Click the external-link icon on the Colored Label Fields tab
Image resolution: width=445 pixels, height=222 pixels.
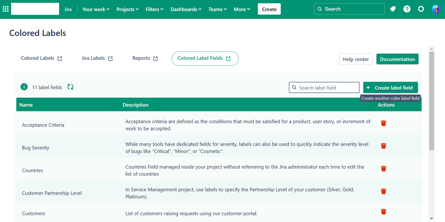(229, 58)
